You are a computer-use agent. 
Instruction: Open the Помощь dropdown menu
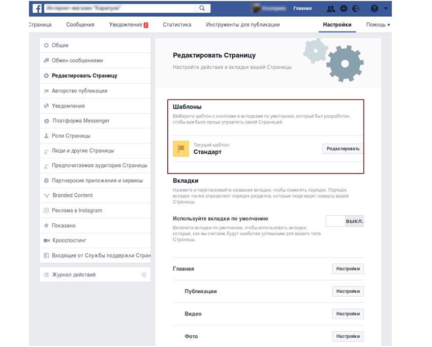tap(378, 25)
